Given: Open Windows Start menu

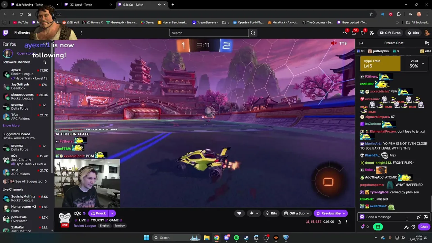Looking at the screenshot, I should tap(146, 238).
